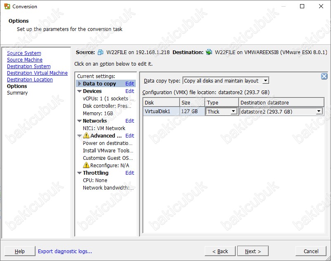The image size is (331, 261).
Task: Edit the Data to copy settings
Action: point(130,83)
